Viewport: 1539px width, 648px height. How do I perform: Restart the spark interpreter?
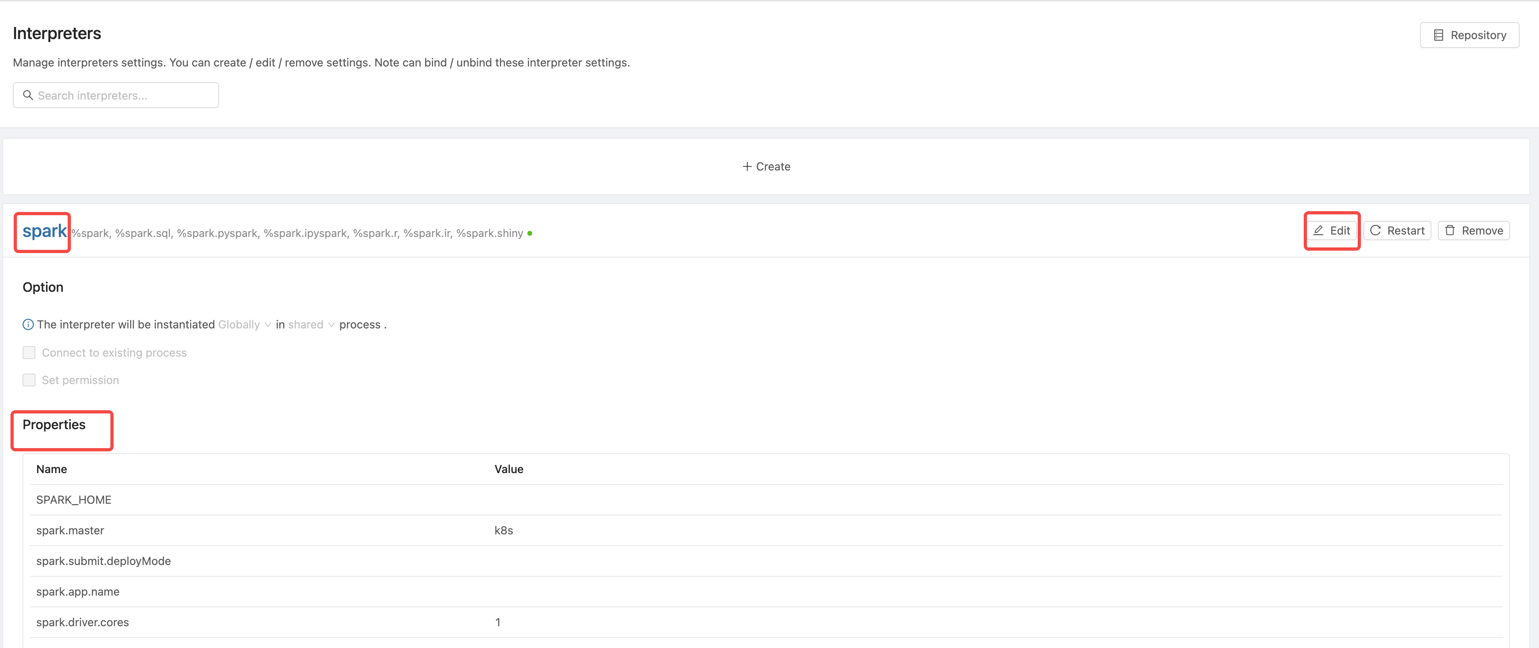coord(1397,231)
